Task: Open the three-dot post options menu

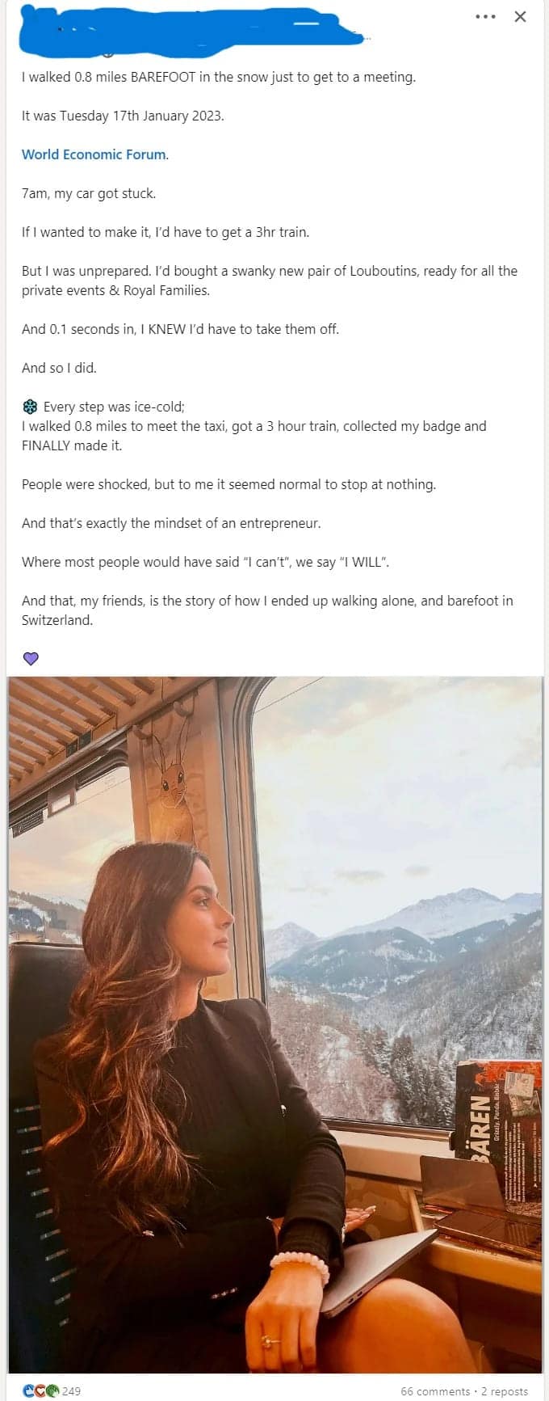Action: coord(485,16)
